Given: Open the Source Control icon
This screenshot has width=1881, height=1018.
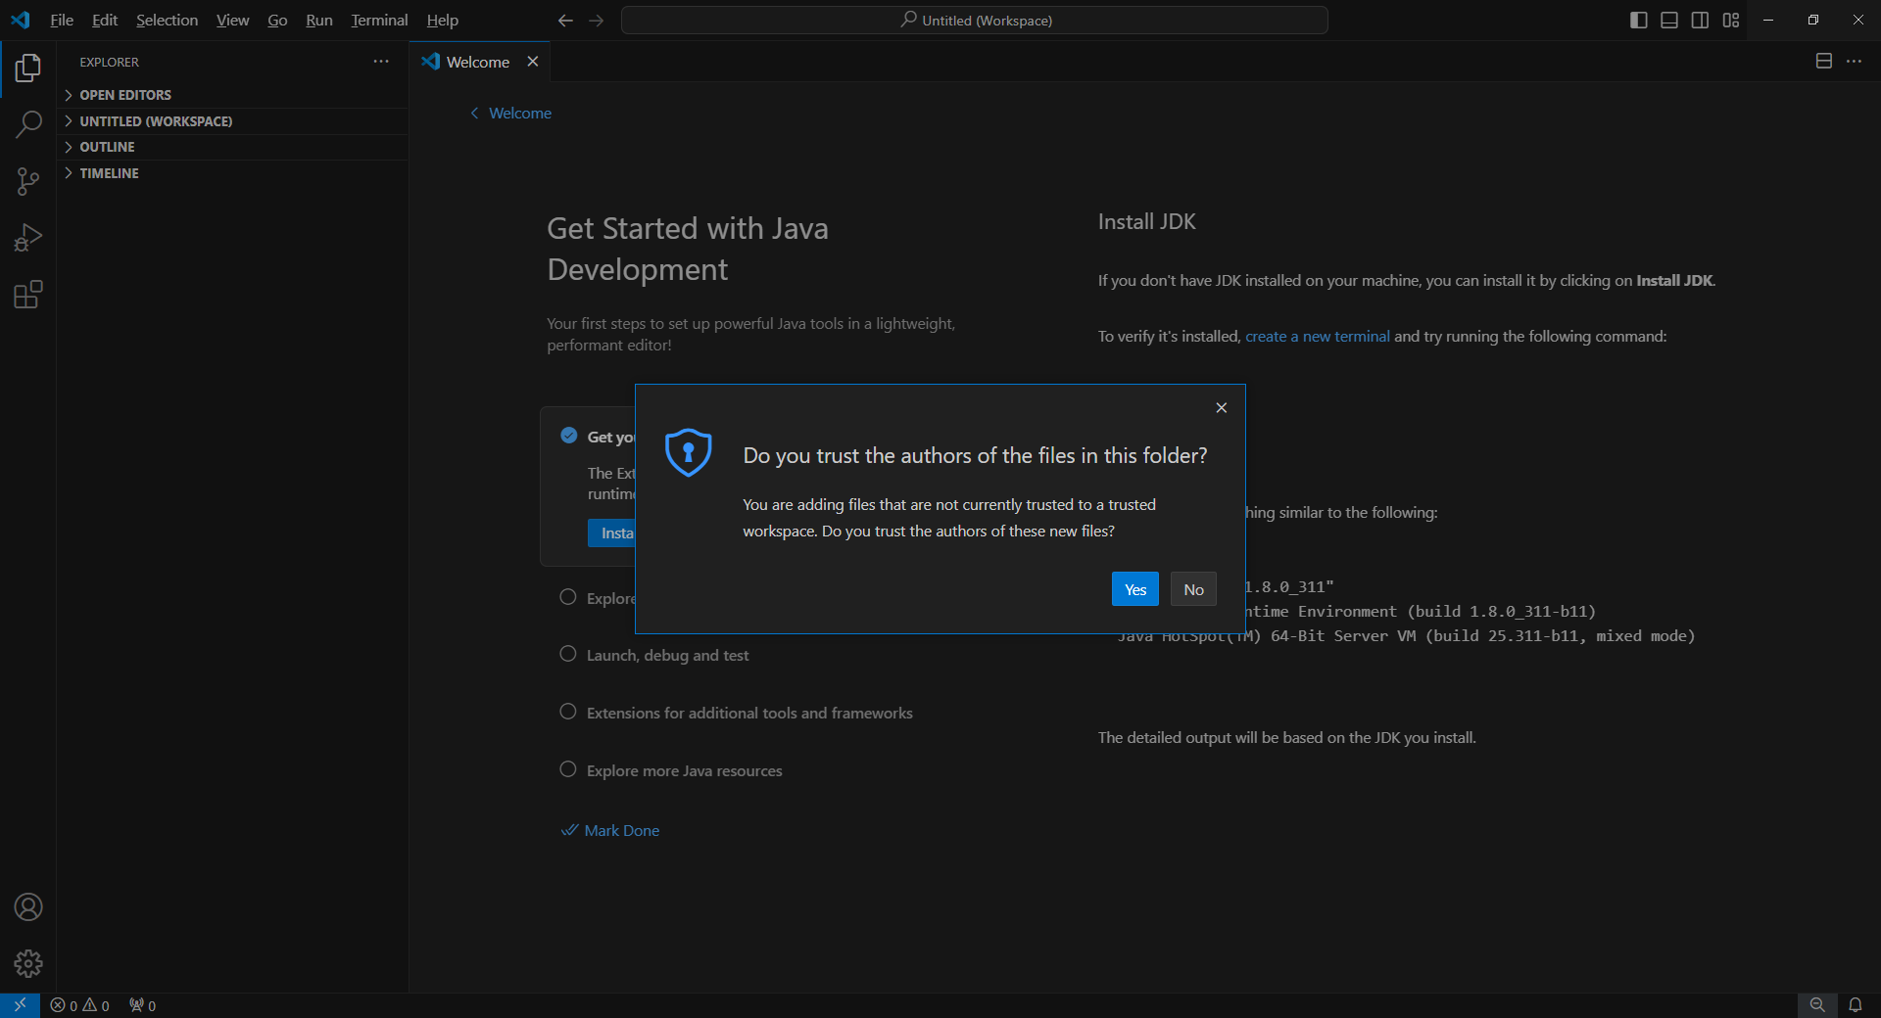Looking at the screenshot, I should pyautogui.click(x=28, y=181).
